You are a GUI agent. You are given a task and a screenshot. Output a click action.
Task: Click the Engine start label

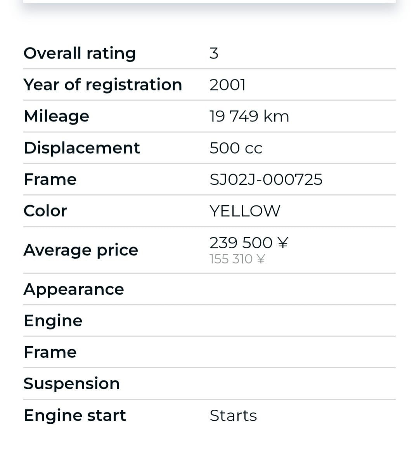74,415
